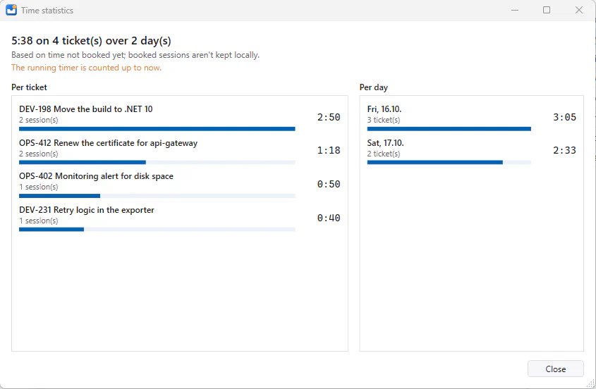Click the 5:38 on 4 ticket(s) summary
Screen dimensions: 596x389
(91, 41)
